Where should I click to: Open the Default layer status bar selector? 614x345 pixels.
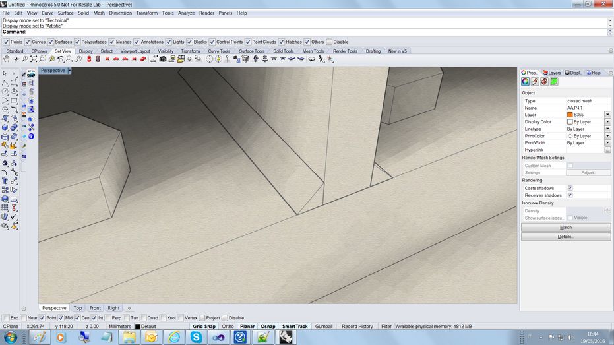pos(148,327)
